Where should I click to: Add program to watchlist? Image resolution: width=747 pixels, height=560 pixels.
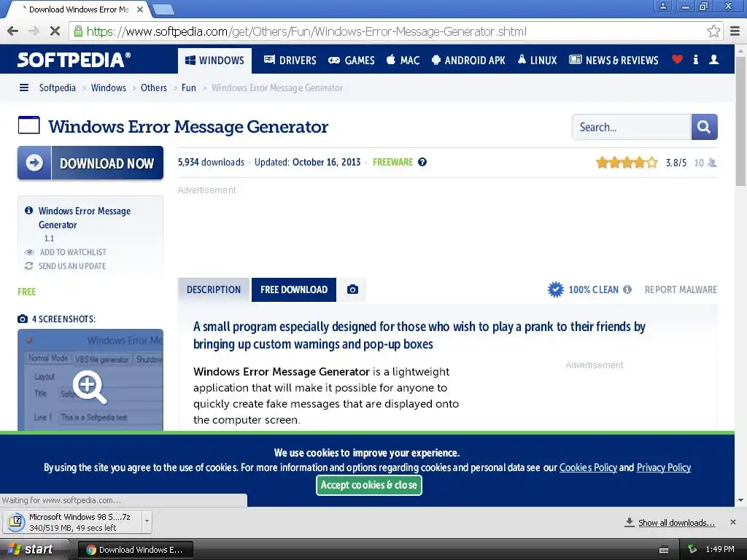73,252
